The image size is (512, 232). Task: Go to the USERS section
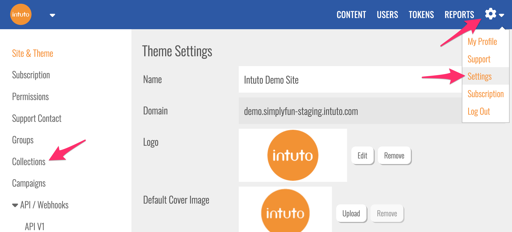pyautogui.click(x=387, y=15)
